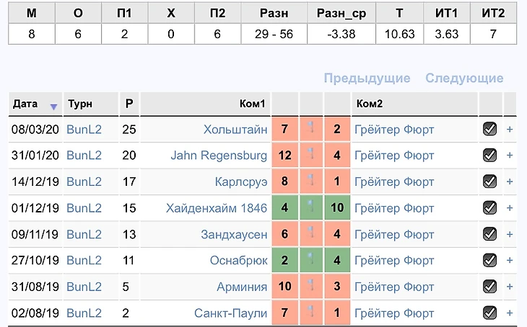Click the flag icon in Jahn Regensburg row
The image size is (527, 327).
[311, 154]
